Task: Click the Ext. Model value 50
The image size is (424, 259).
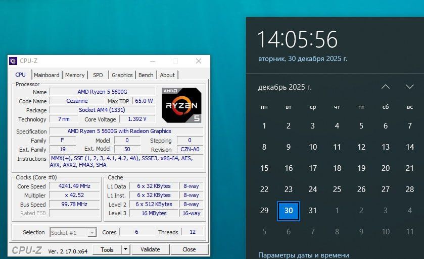Action: pos(127,149)
